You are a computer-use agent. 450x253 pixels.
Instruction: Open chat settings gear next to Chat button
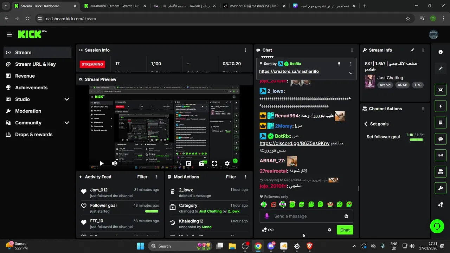pos(329,230)
